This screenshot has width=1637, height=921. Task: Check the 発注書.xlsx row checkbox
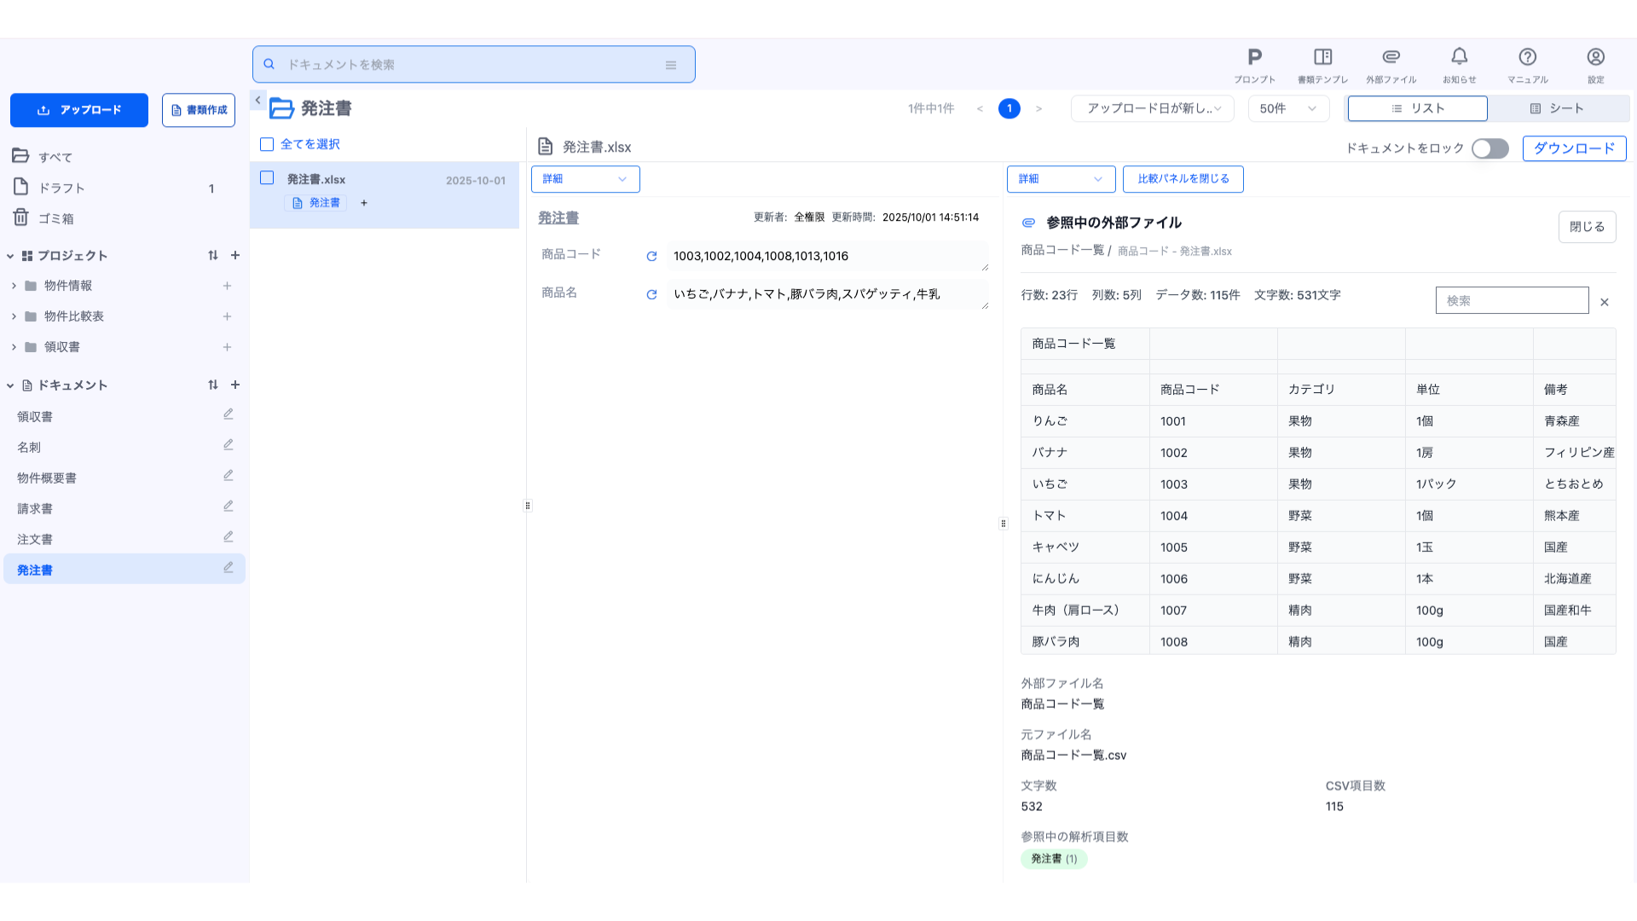pos(267,178)
